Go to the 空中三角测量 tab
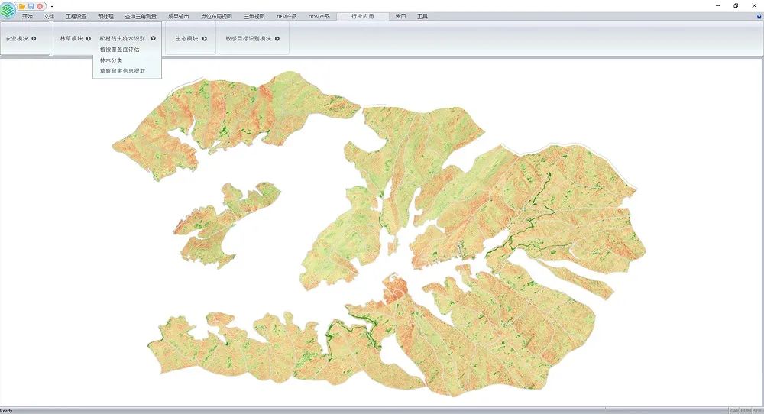This screenshot has height=414, width=764. coord(141,16)
